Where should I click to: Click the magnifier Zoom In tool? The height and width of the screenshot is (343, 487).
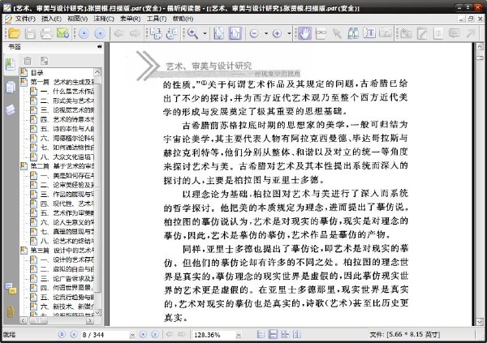coord(192,33)
